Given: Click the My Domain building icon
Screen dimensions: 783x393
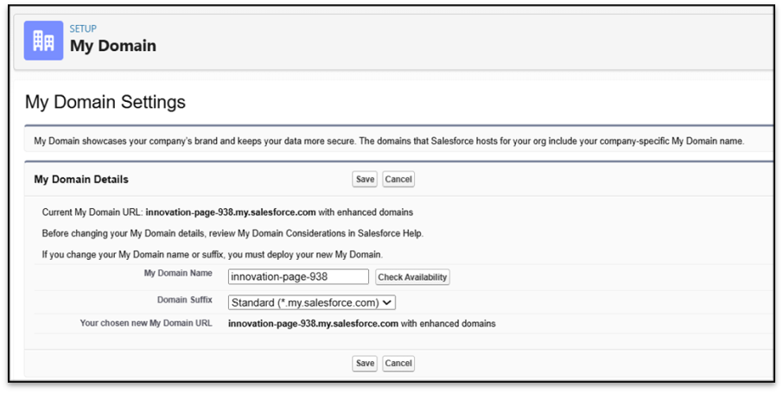Looking at the screenshot, I should [x=43, y=41].
